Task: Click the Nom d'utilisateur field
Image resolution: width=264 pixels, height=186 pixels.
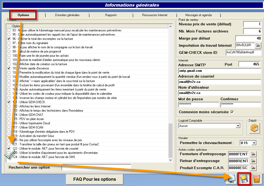Action: [220, 93]
